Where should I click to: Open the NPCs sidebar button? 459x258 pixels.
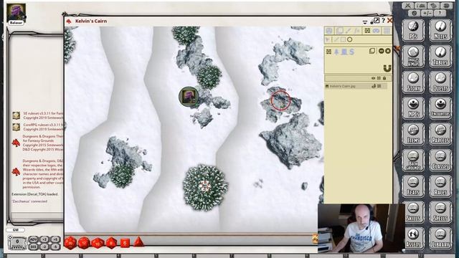pos(413,108)
